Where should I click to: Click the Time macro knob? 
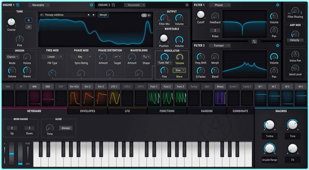[x=293, y=125]
